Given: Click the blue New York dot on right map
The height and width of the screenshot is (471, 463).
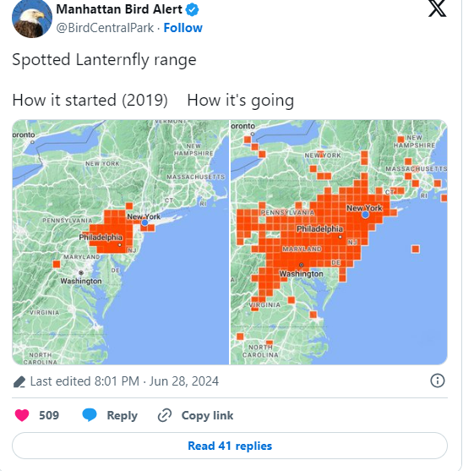Looking at the screenshot, I should tap(365, 215).
